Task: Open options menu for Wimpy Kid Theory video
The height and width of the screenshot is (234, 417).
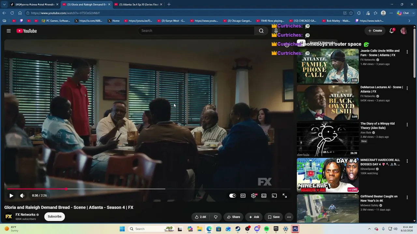Action: point(407,124)
